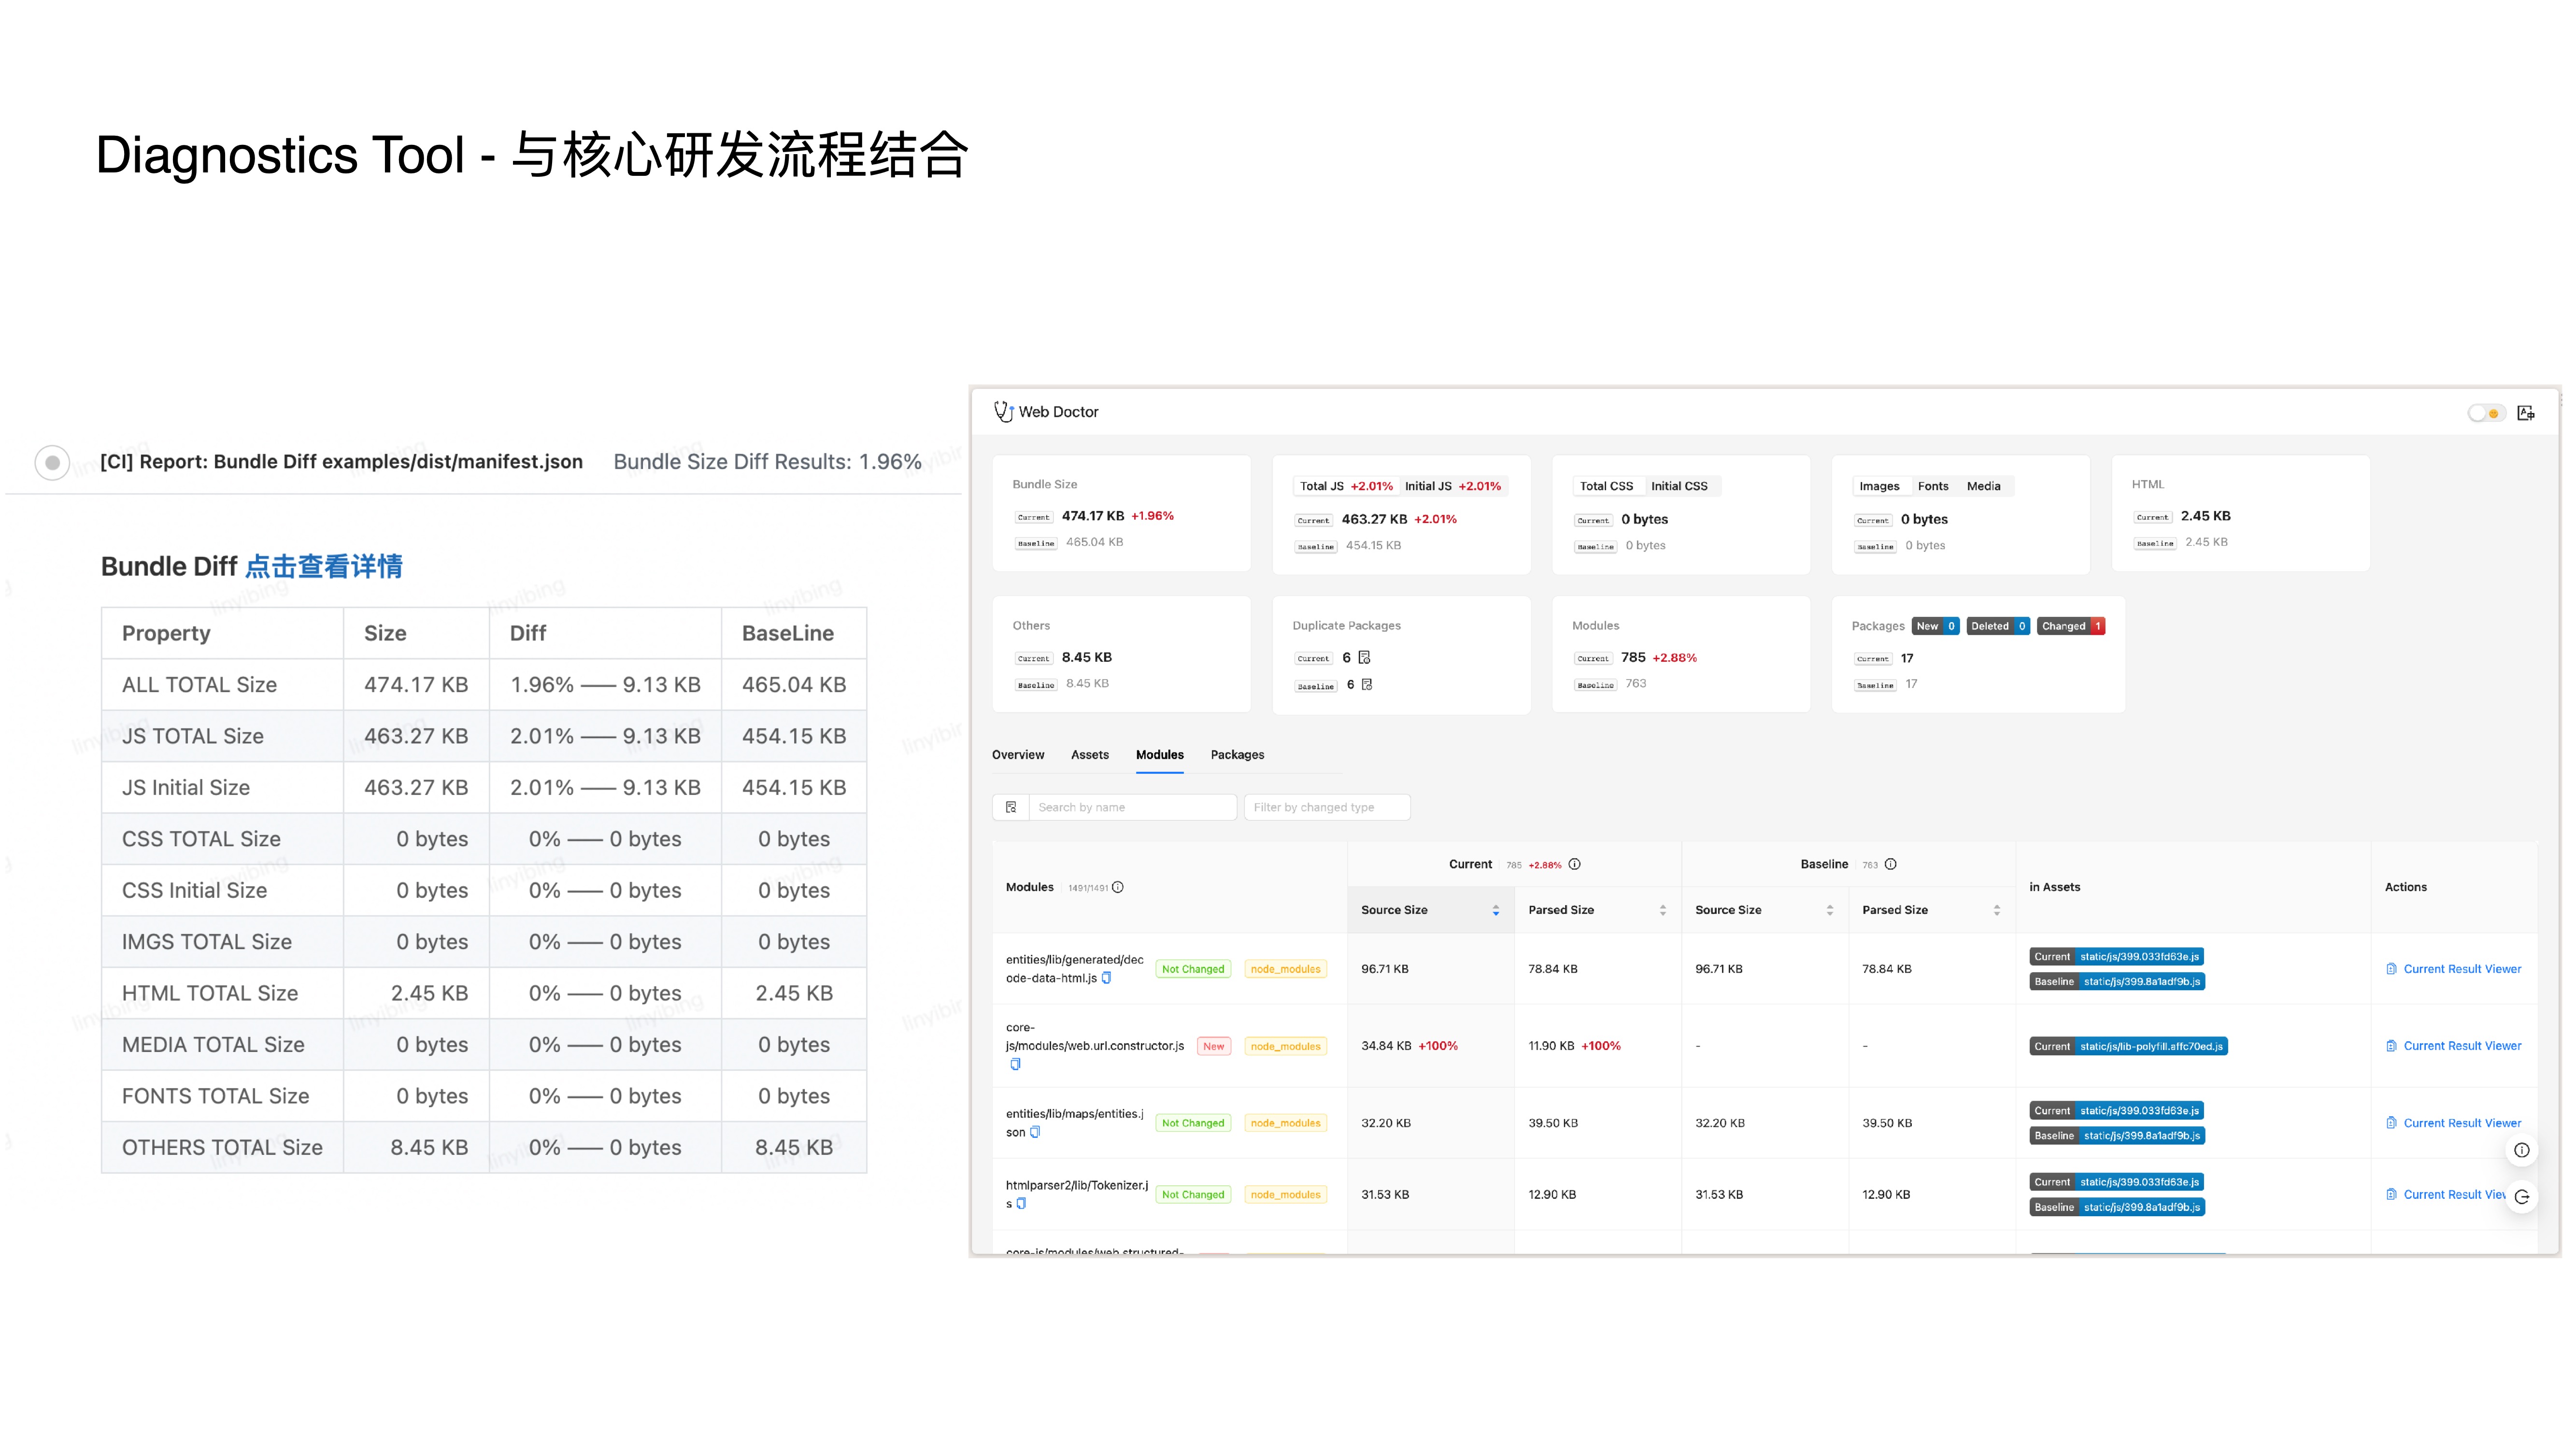Open current Duplicate Packages details icon
Viewport: 2576px width, 1449px height.
click(1364, 657)
